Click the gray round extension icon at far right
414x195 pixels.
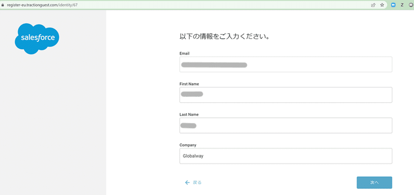tap(411, 5)
